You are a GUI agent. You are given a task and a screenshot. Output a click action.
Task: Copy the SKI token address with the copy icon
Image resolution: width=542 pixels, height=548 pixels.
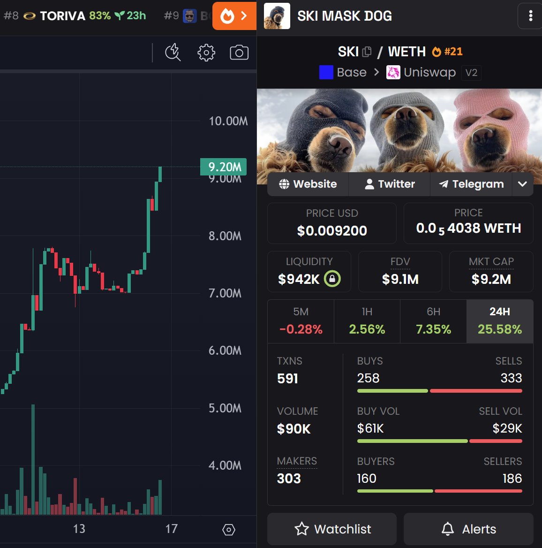tap(368, 52)
